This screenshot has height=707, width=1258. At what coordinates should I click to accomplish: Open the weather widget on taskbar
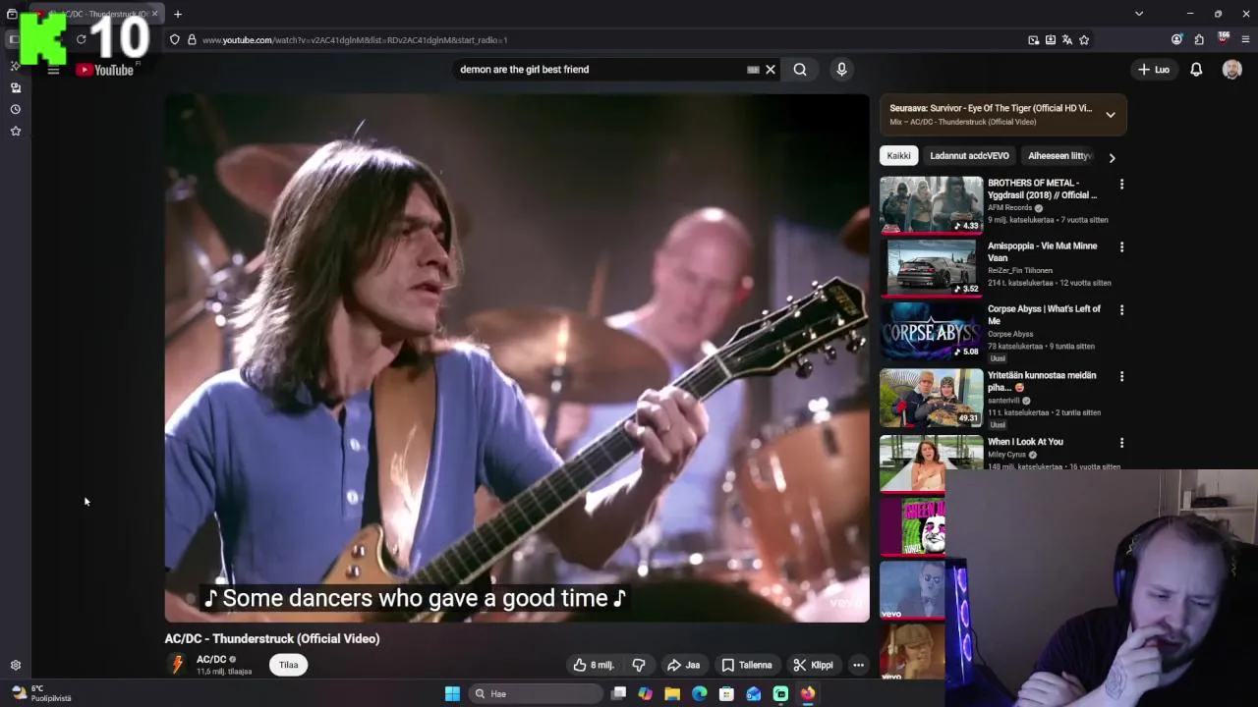[39, 693]
